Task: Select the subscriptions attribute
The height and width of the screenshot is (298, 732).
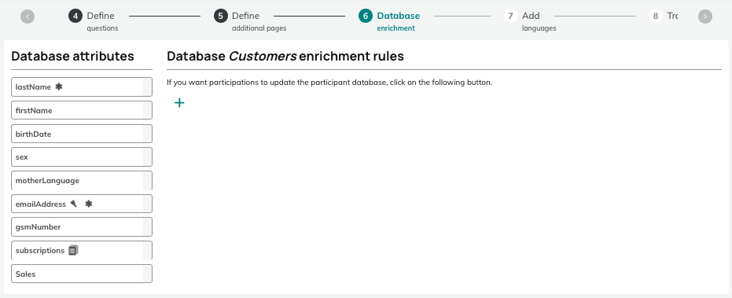Action: 82,250
